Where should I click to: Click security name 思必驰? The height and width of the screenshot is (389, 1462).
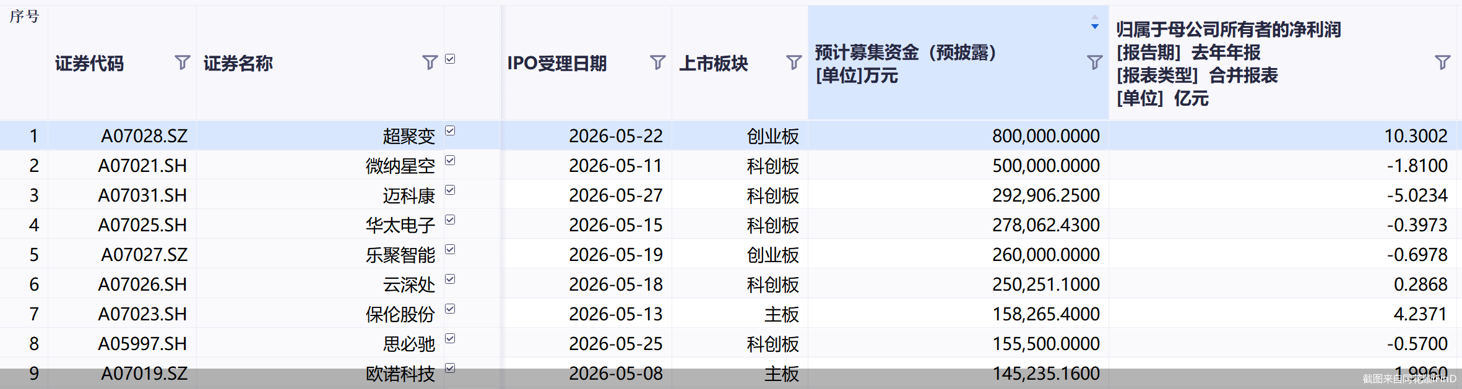[409, 343]
